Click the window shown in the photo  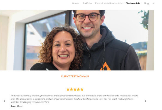point(45,41)
